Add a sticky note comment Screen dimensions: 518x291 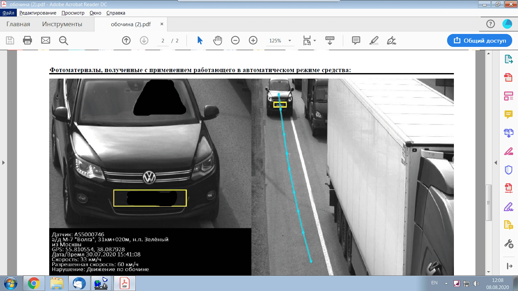coord(356,40)
